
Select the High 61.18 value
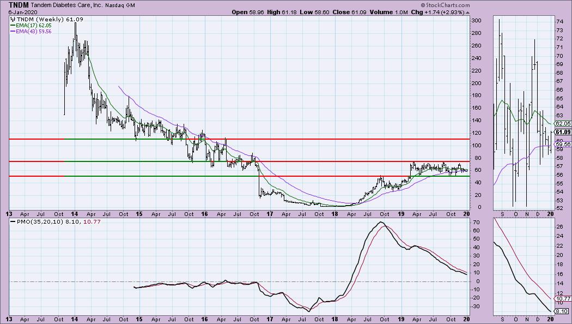click(x=281, y=12)
